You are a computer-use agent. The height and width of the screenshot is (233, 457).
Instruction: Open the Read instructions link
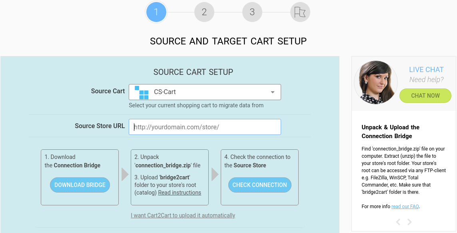(180, 193)
